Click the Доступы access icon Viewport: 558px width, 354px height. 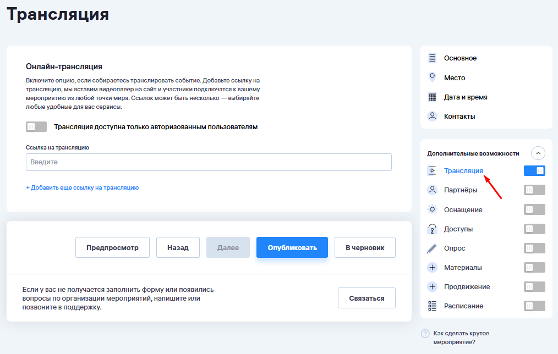pyautogui.click(x=432, y=229)
